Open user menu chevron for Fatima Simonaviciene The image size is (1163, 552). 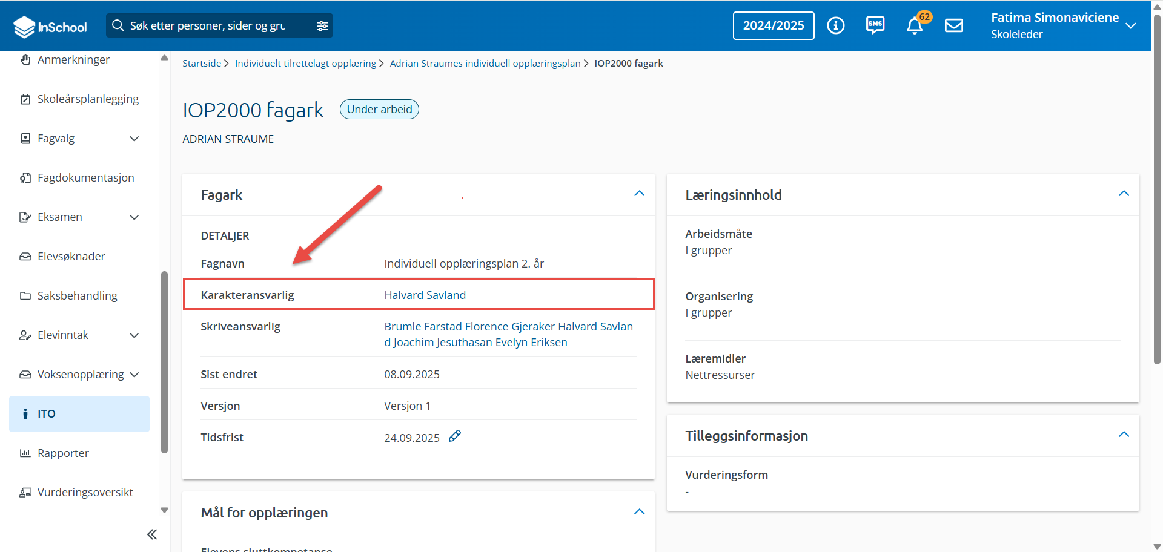click(x=1130, y=25)
